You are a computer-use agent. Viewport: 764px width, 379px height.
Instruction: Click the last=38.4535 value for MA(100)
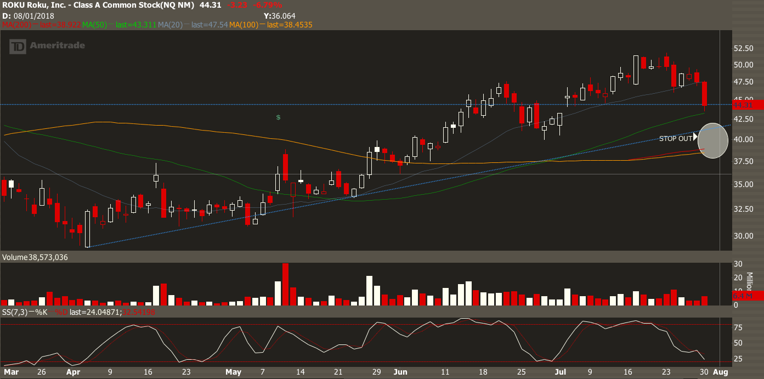(x=290, y=25)
